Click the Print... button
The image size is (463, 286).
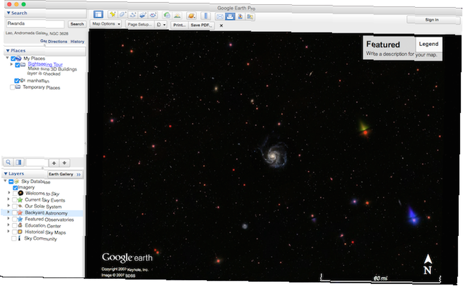179,25
